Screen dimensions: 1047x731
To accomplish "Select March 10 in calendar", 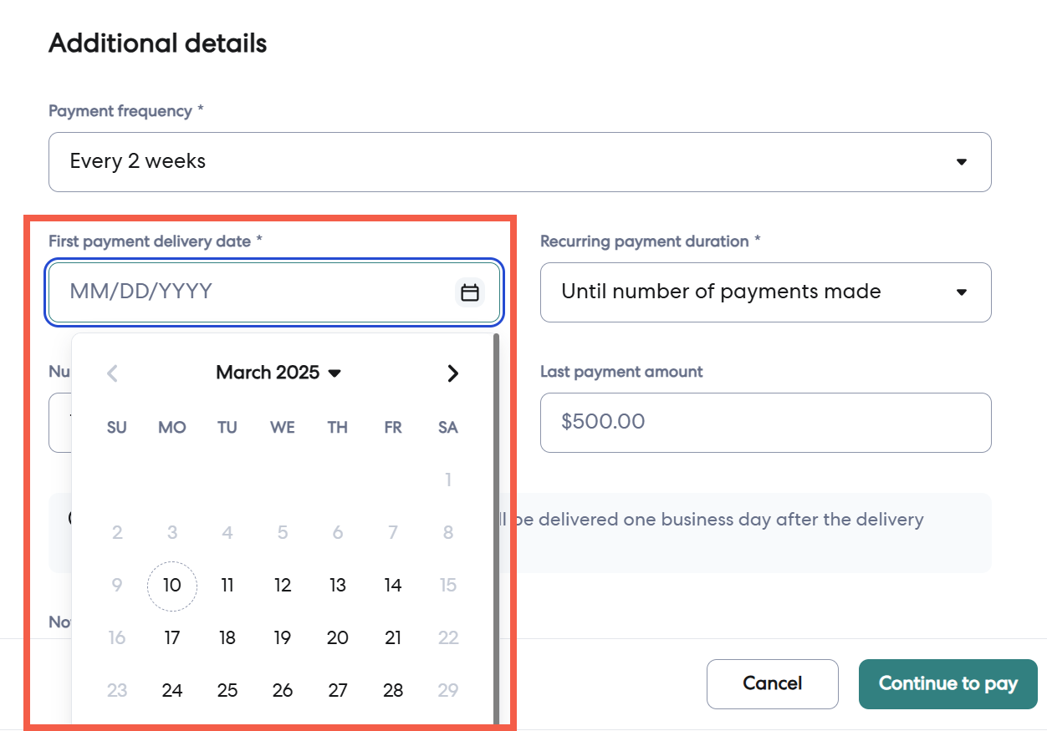I will pyautogui.click(x=172, y=586).
